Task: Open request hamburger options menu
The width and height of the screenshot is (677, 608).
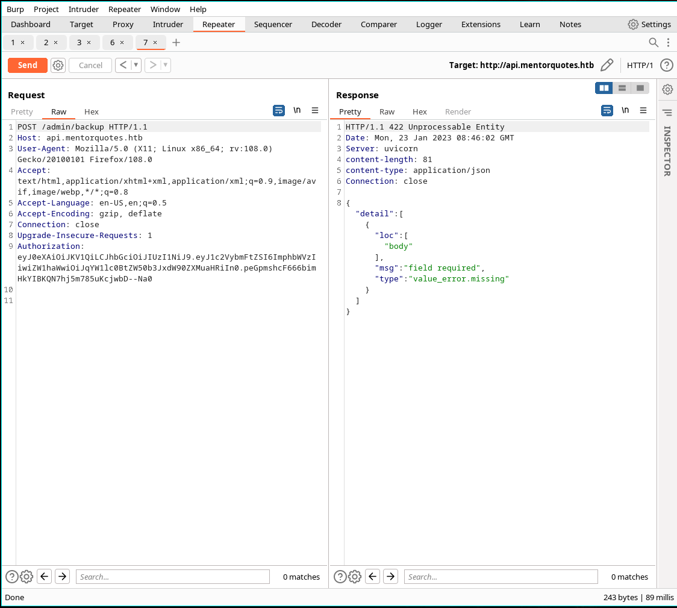Action: click(x=315, y=110)
